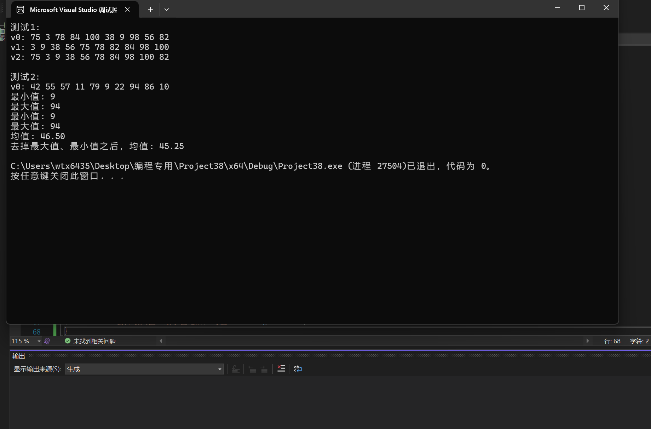This screenshot has height=429, width=651.
Task: Click the green checkmark no-issues icon
Action: pos(68,341)
